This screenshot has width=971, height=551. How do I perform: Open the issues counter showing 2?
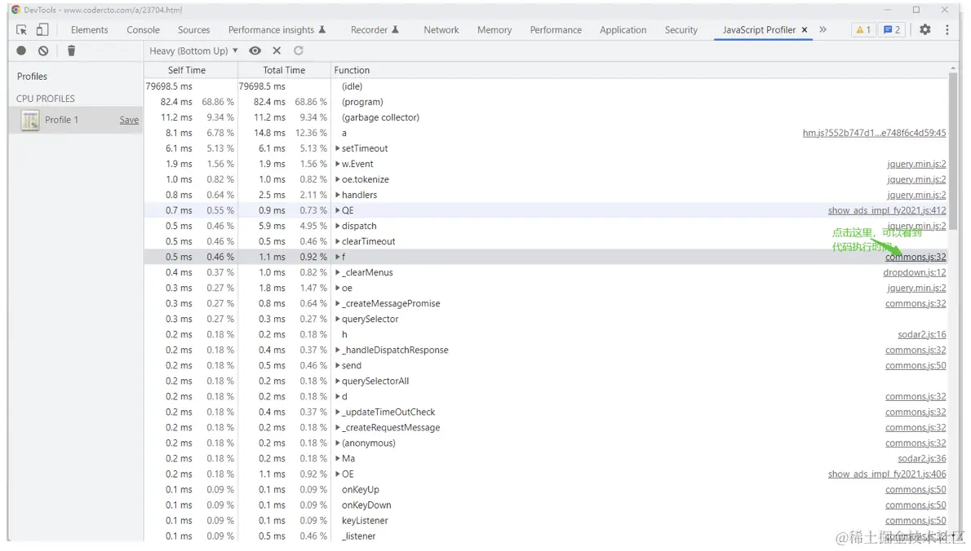coord(892,29)
